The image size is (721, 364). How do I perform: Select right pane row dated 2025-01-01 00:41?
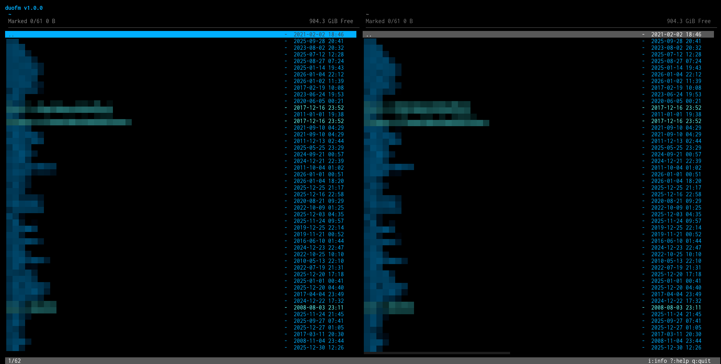pyautogui.click(x=538, y=281)
